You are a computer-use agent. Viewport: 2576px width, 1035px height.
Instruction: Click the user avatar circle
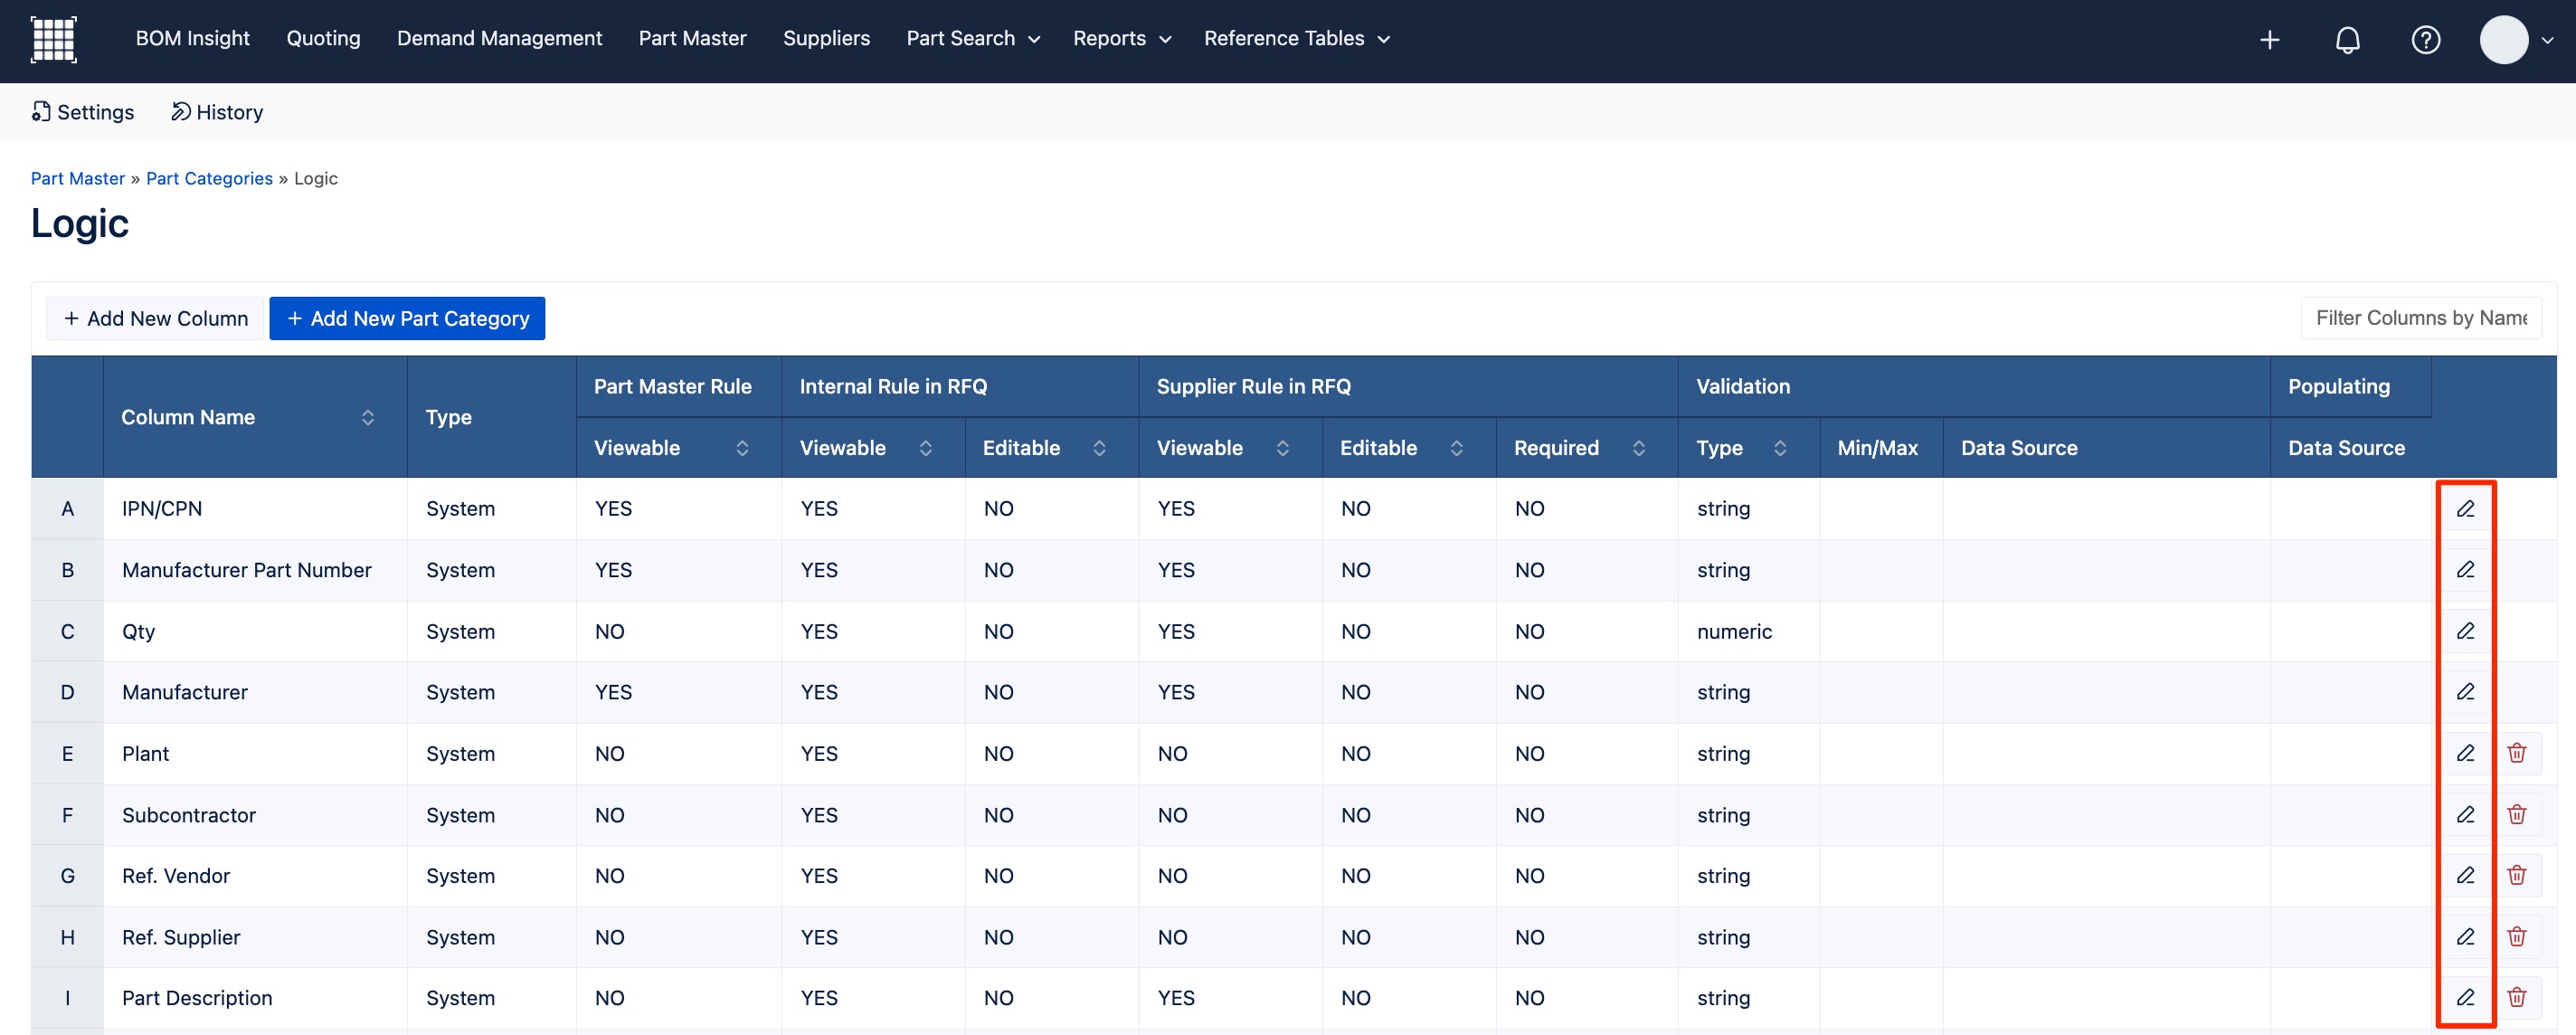coord(2503,40)
